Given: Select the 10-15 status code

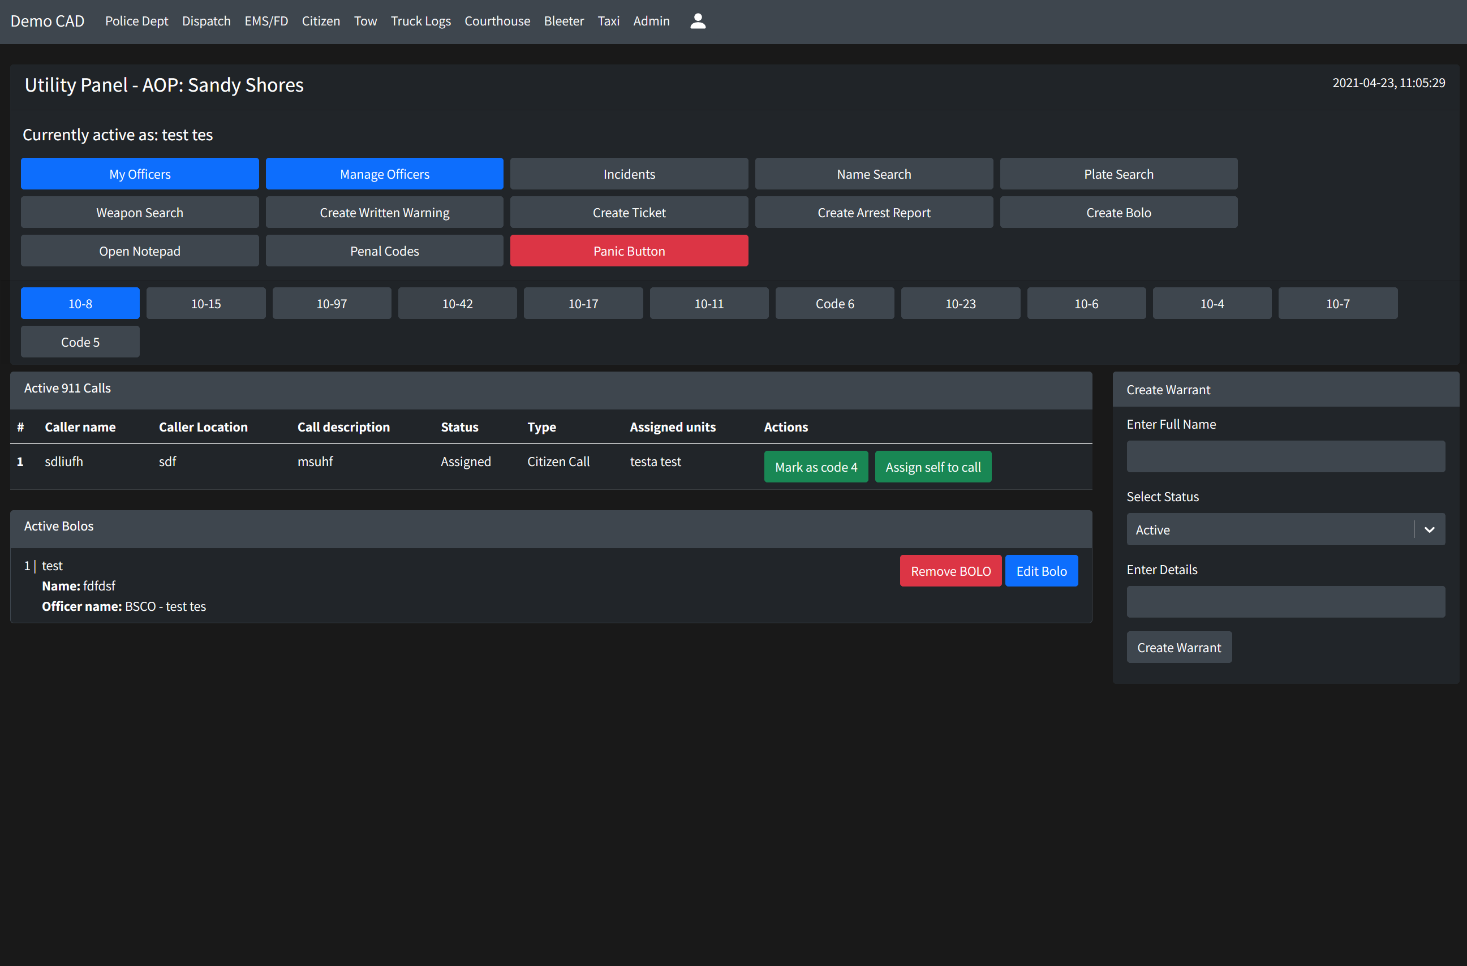Looking at the screenshot, I should coord(206,303).
